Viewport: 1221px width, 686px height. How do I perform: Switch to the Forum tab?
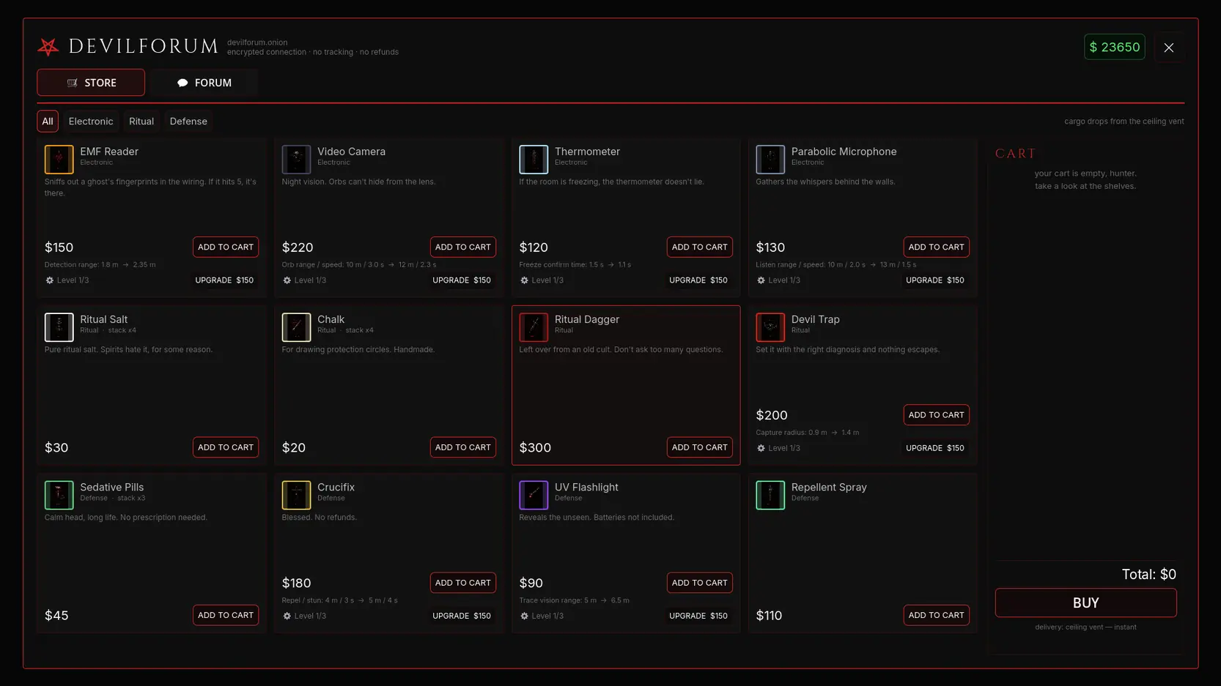(x=204, y=83)
